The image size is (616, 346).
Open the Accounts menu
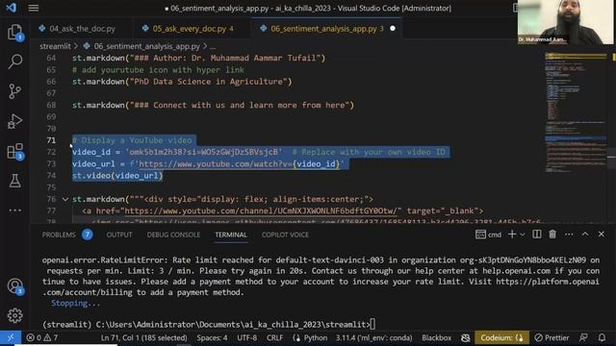tap(15, 286)
